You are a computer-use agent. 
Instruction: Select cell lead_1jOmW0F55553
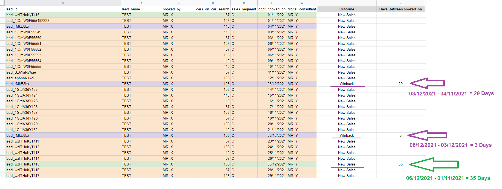[63, 55]
